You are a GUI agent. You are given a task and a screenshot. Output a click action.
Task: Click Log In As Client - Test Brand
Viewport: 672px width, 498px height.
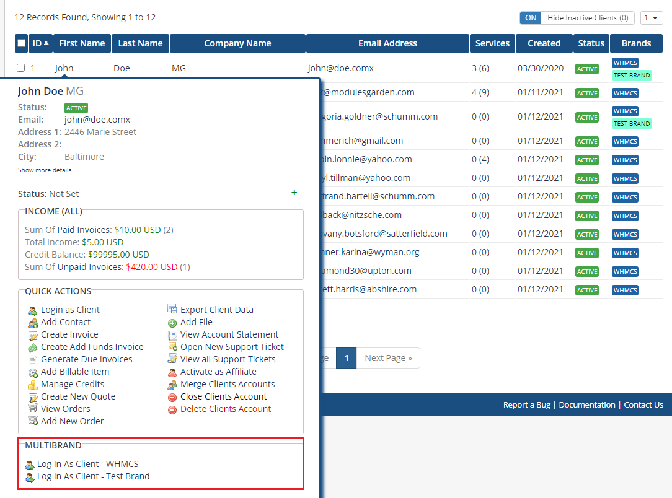pyautogui.click(x=93, y=476)
